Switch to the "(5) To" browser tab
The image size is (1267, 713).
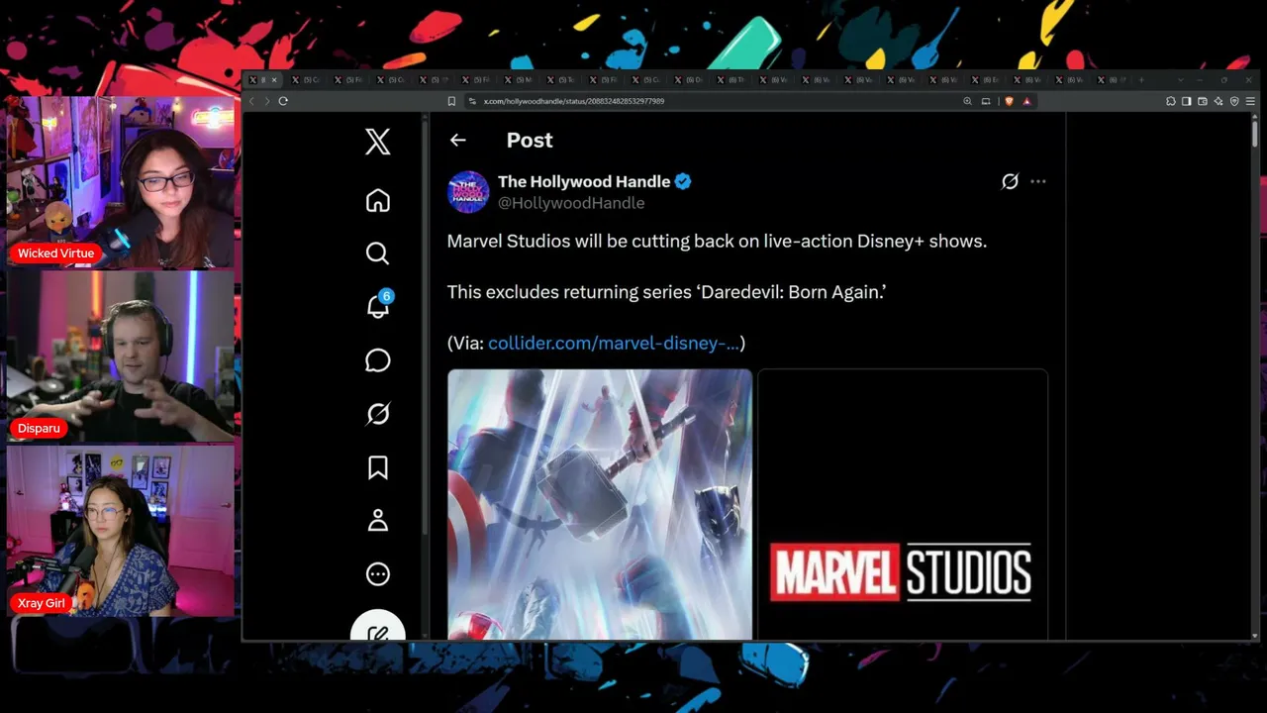point(562,79)
